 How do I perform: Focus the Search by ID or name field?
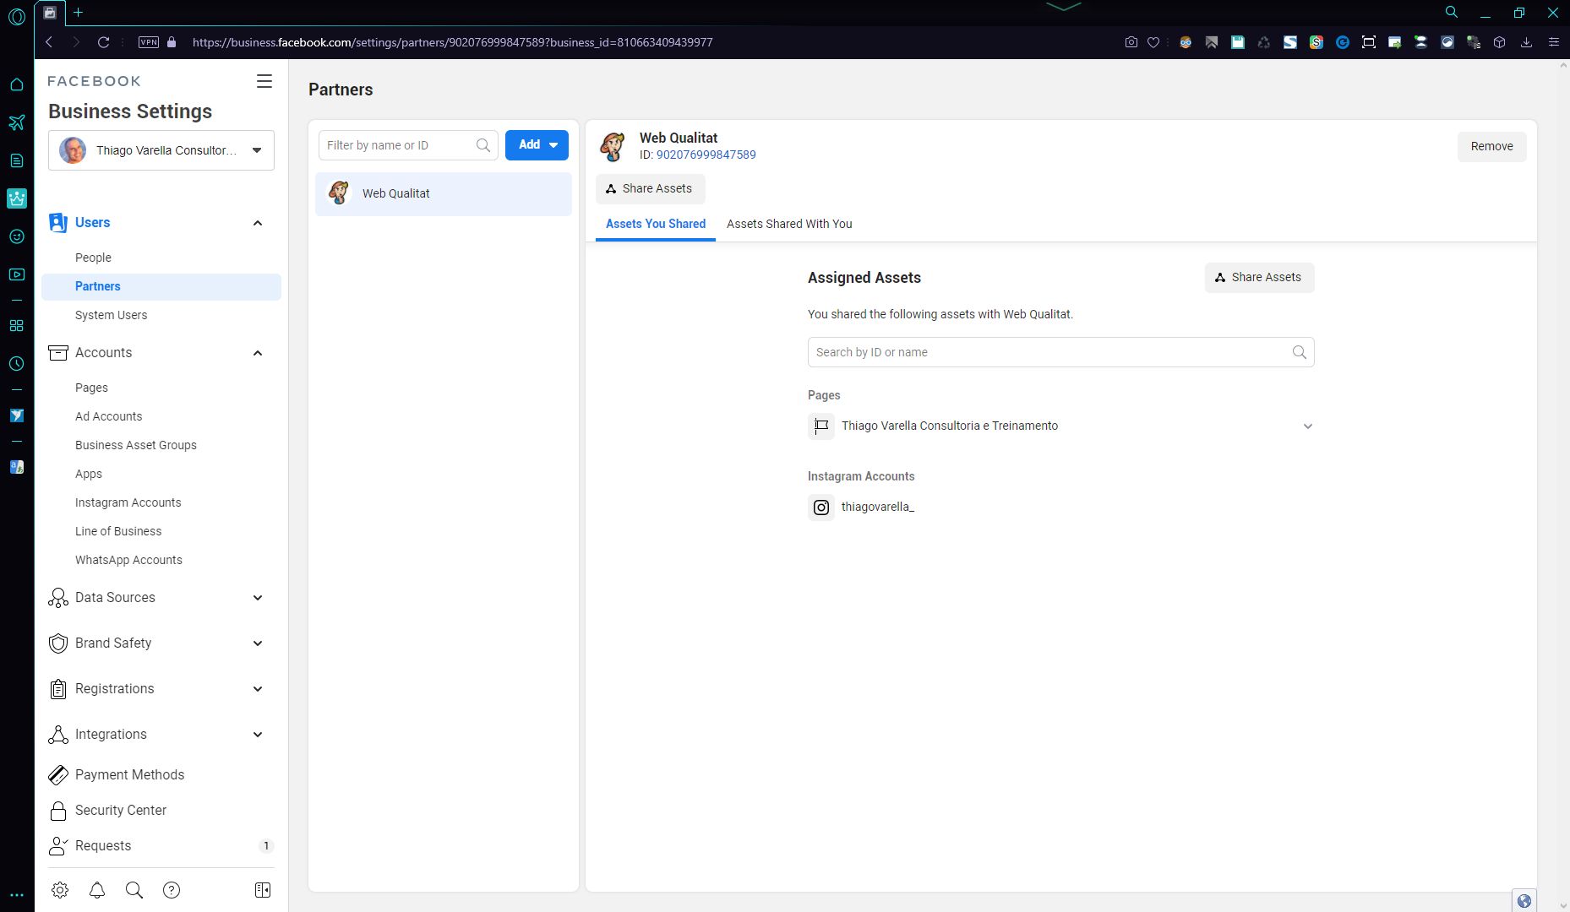click(1061, 352)
